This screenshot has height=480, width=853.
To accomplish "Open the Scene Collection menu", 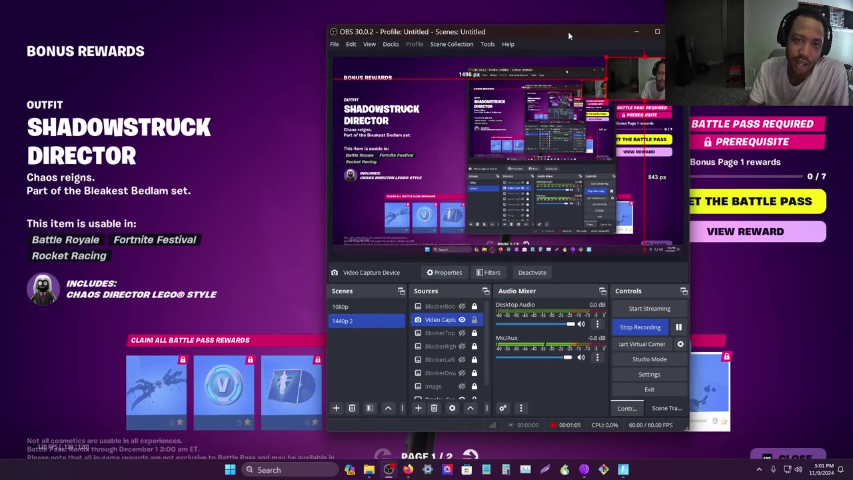I will click(x=452, y=44).
